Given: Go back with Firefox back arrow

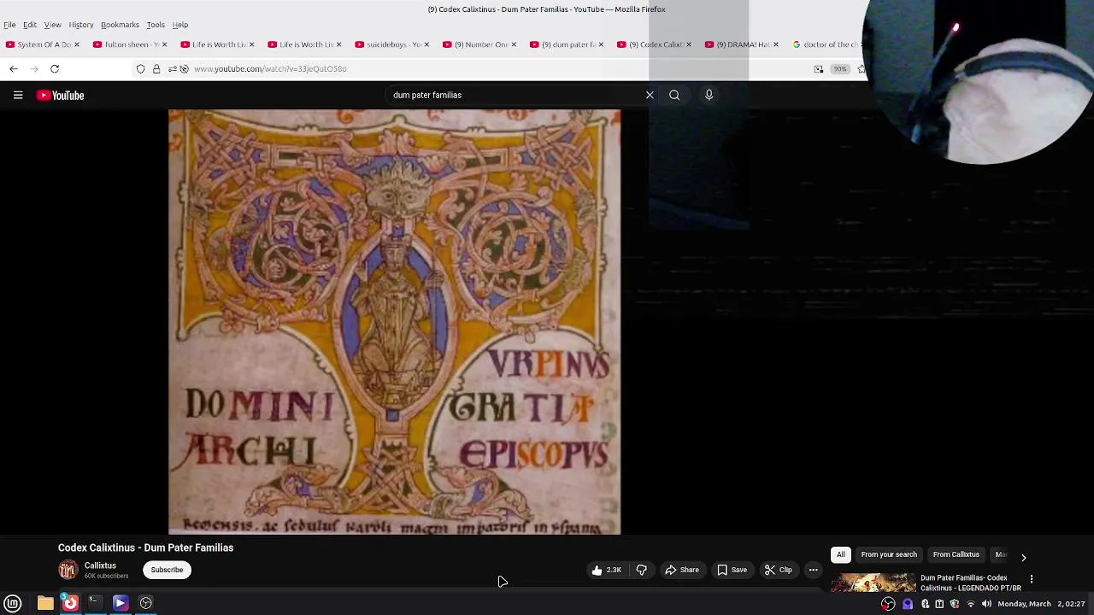Looking at the screenshot, I should (14, 68).
